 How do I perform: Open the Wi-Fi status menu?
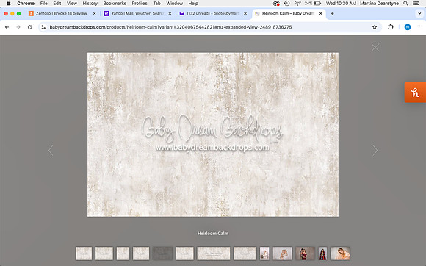[297, 3]
